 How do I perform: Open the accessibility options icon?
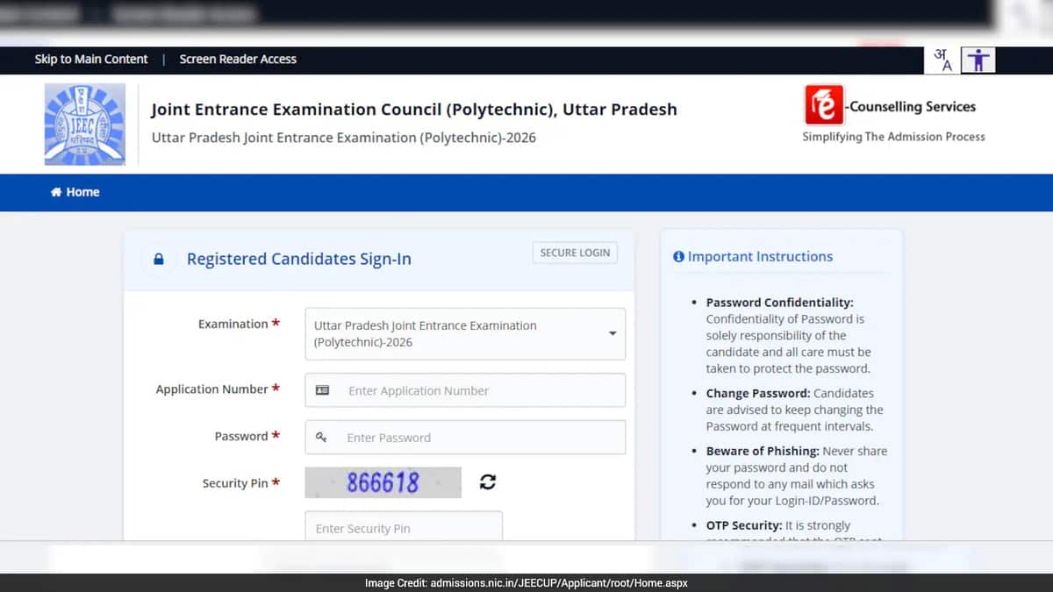(x=978, y=60)
